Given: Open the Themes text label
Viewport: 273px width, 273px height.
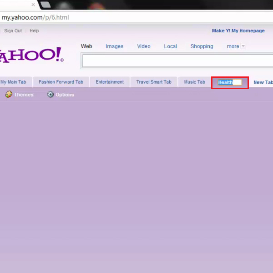Looking at the screenshot, I should [x=24, y=95].
